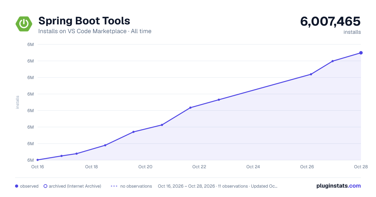Click the 'installs' caption under the total
376x197 pixels.
click(x=352, y=32)
